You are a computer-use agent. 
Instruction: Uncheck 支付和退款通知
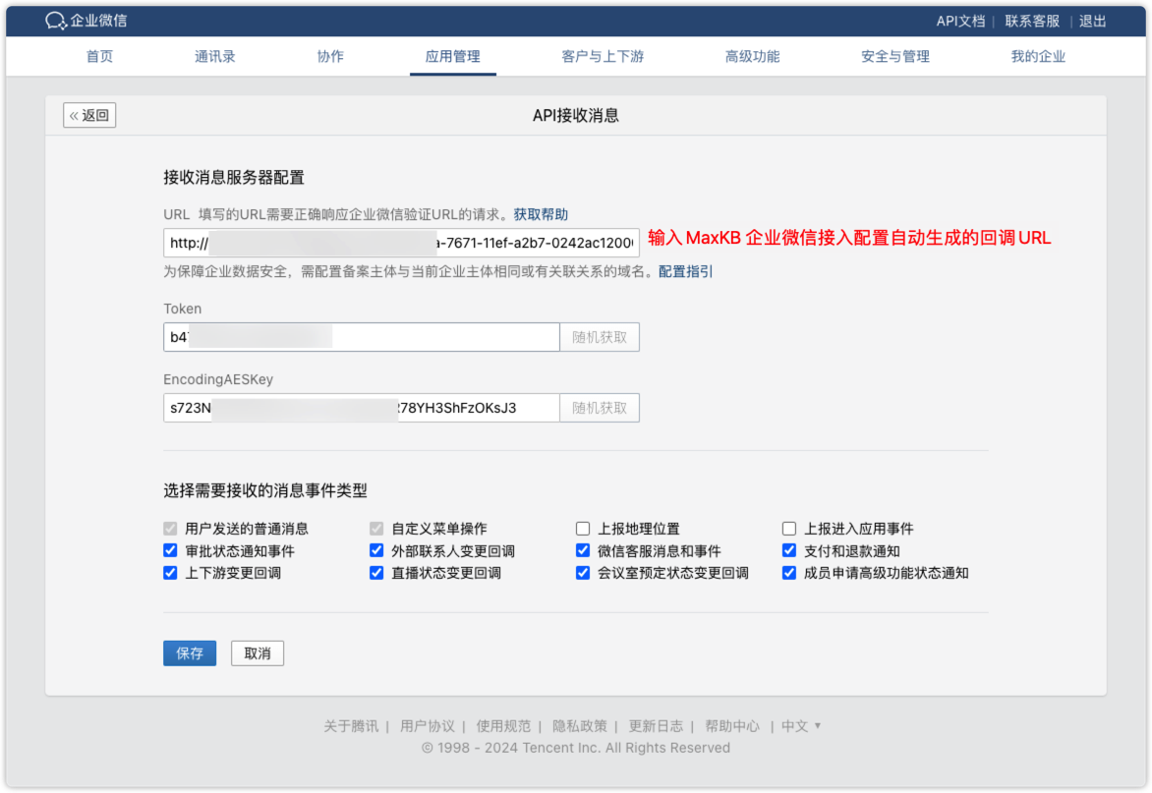(x=789, y=550)
